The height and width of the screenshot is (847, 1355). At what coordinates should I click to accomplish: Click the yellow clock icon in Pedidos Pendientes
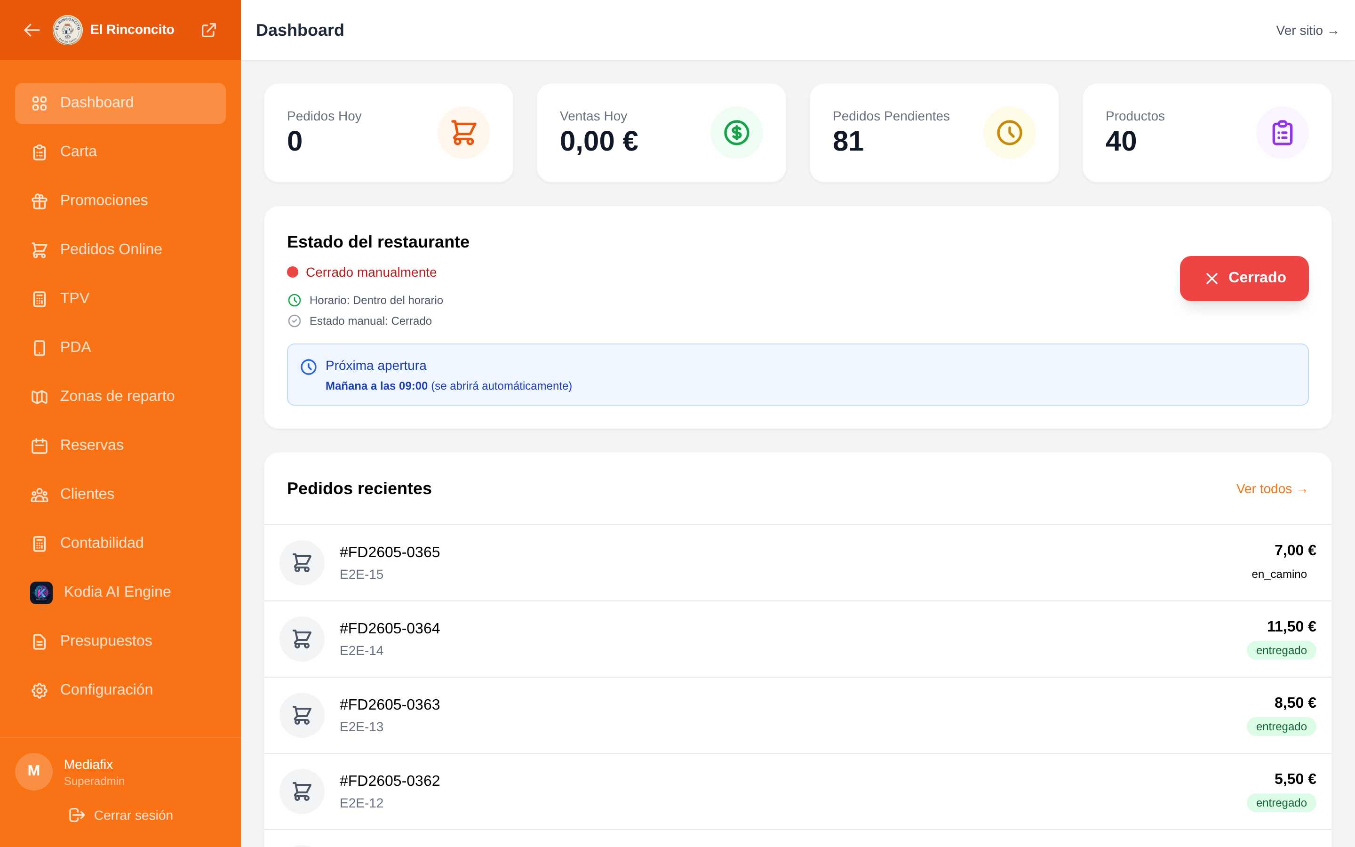click(1009, 133)
